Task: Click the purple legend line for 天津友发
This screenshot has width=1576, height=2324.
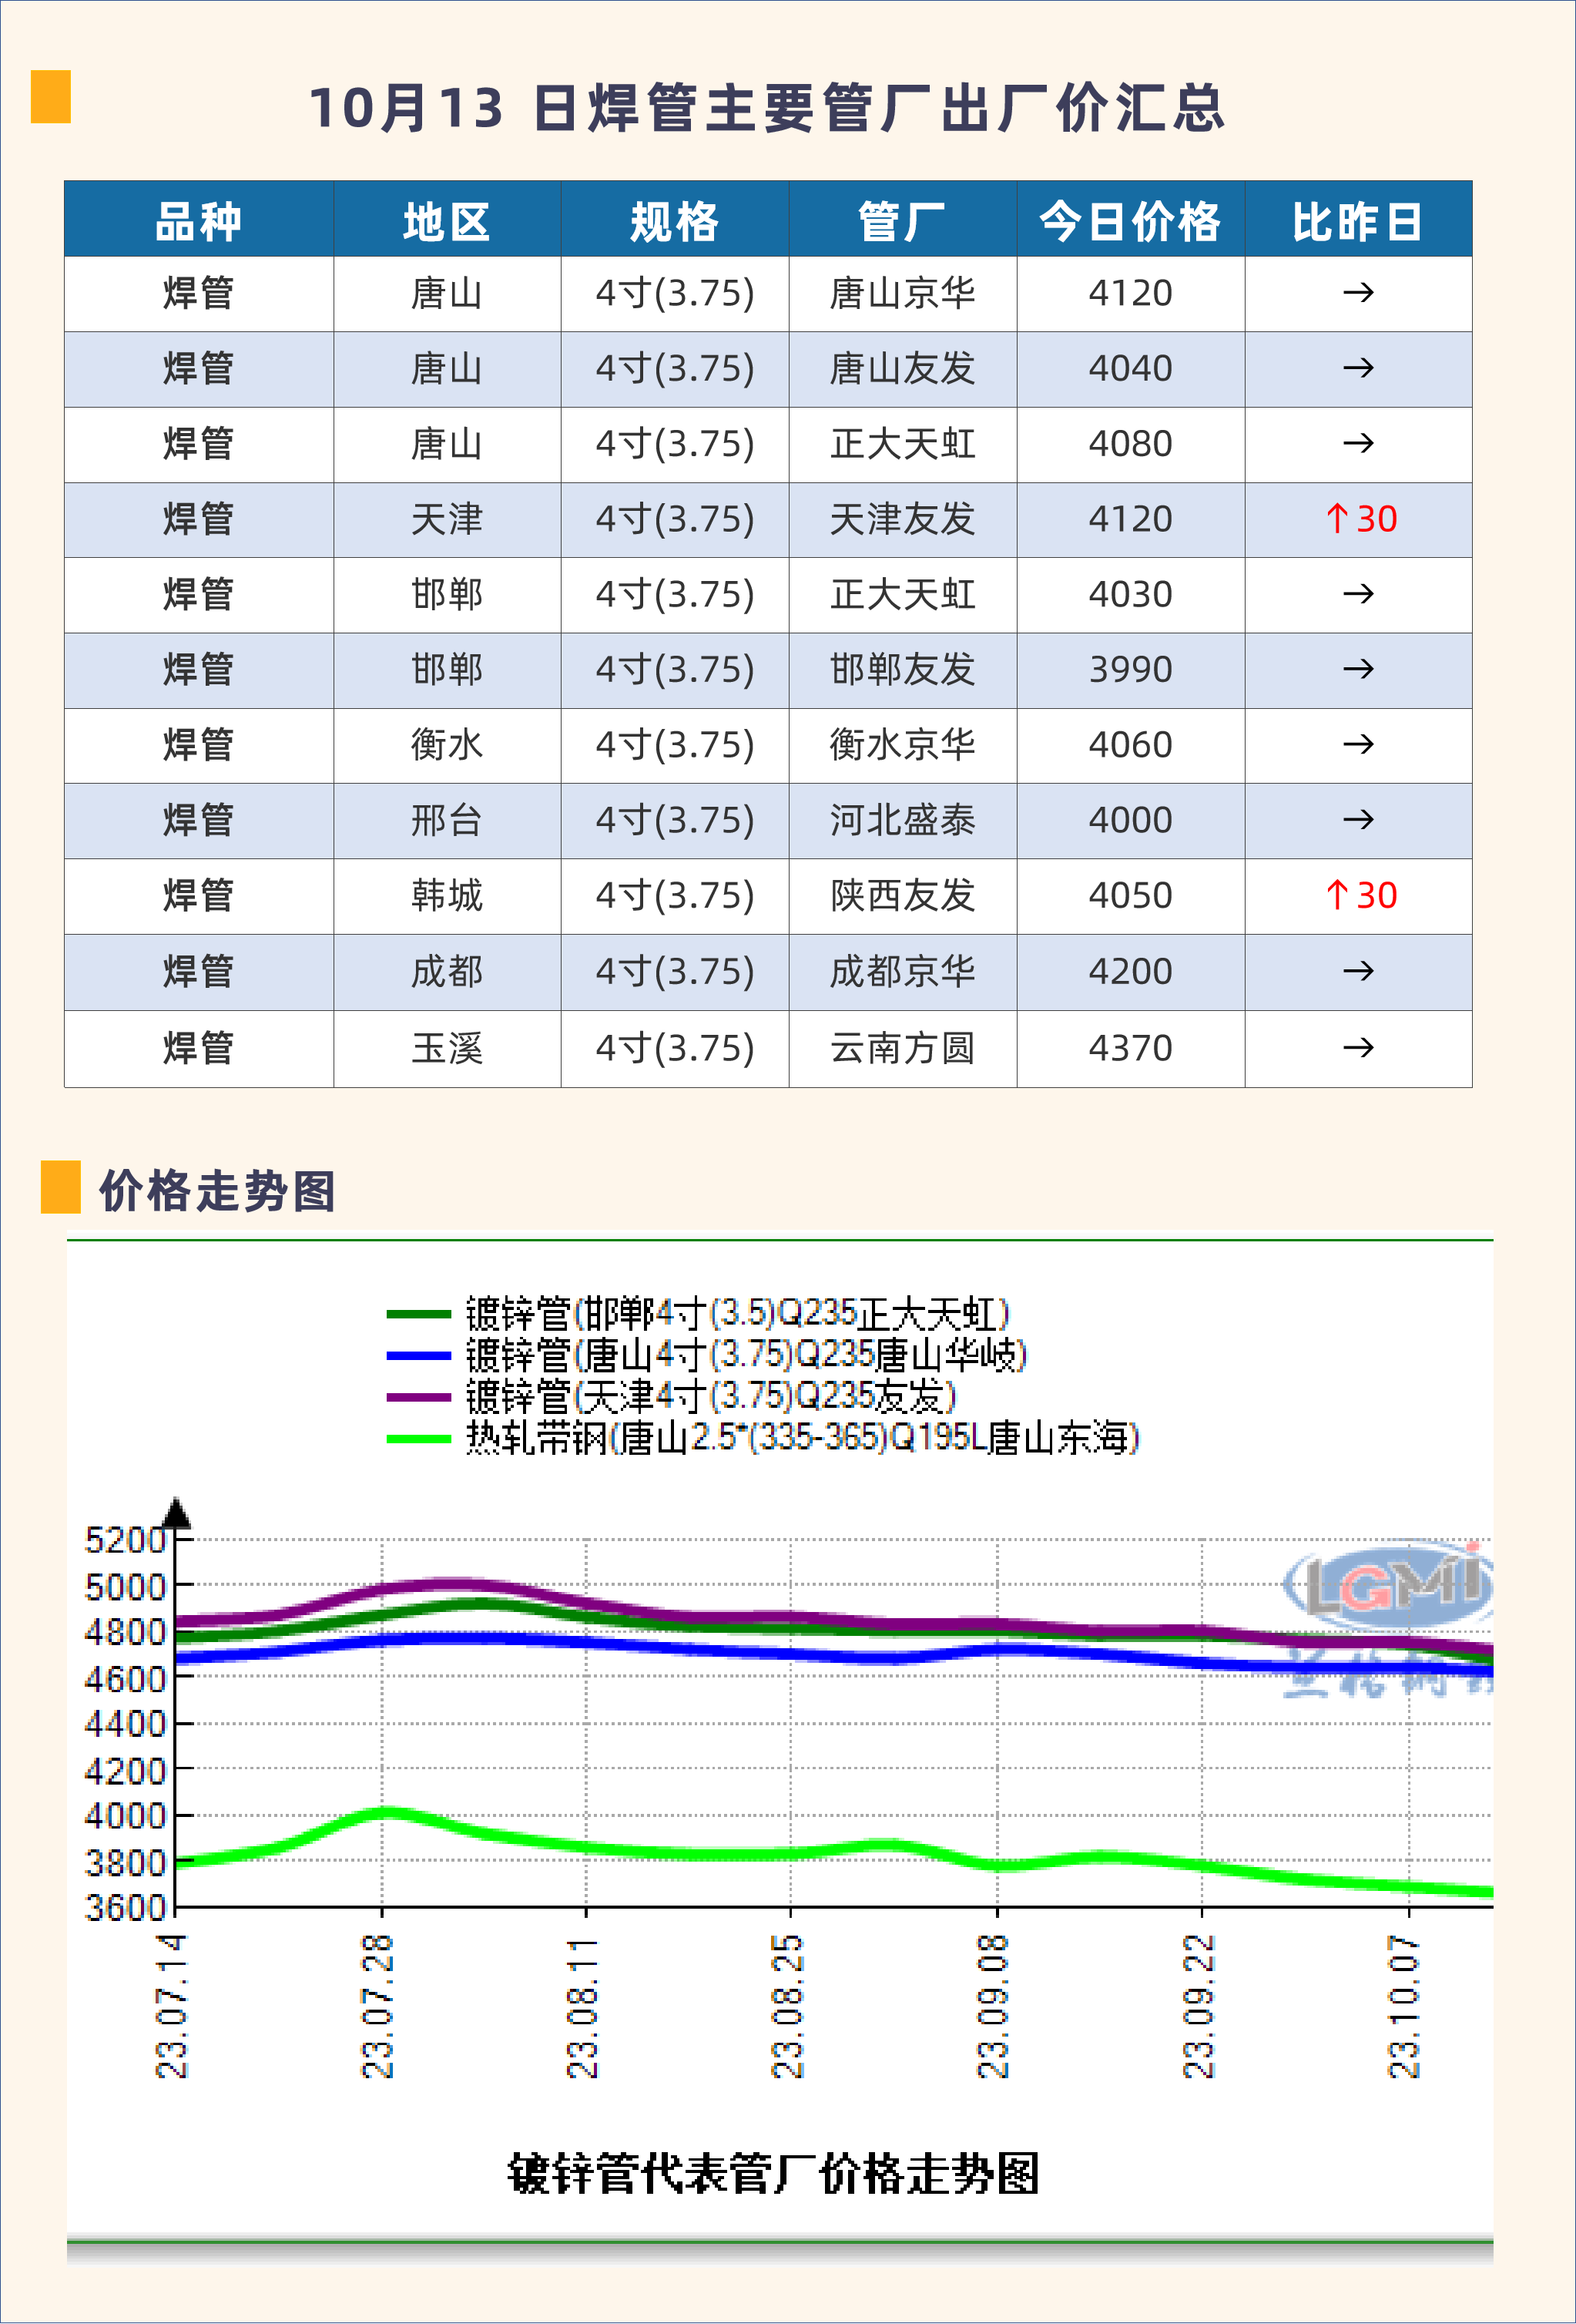Action: tap(419, 1397)
